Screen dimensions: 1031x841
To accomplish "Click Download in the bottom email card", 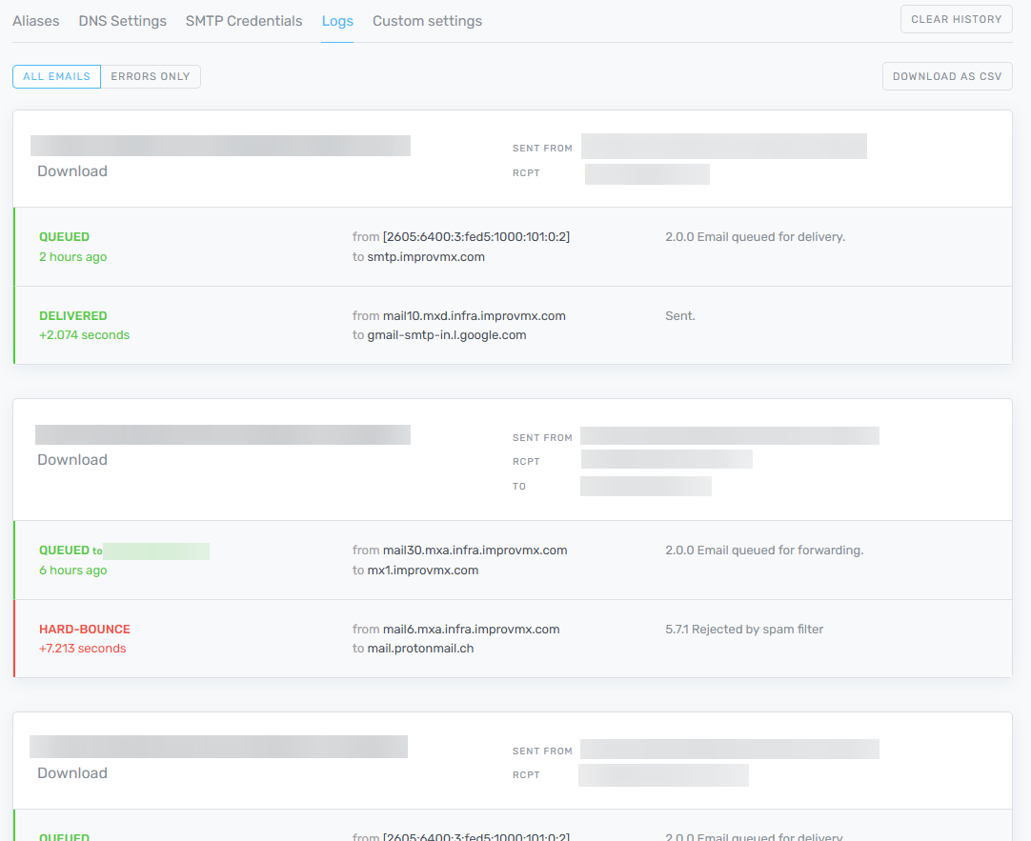I will 72,773.
